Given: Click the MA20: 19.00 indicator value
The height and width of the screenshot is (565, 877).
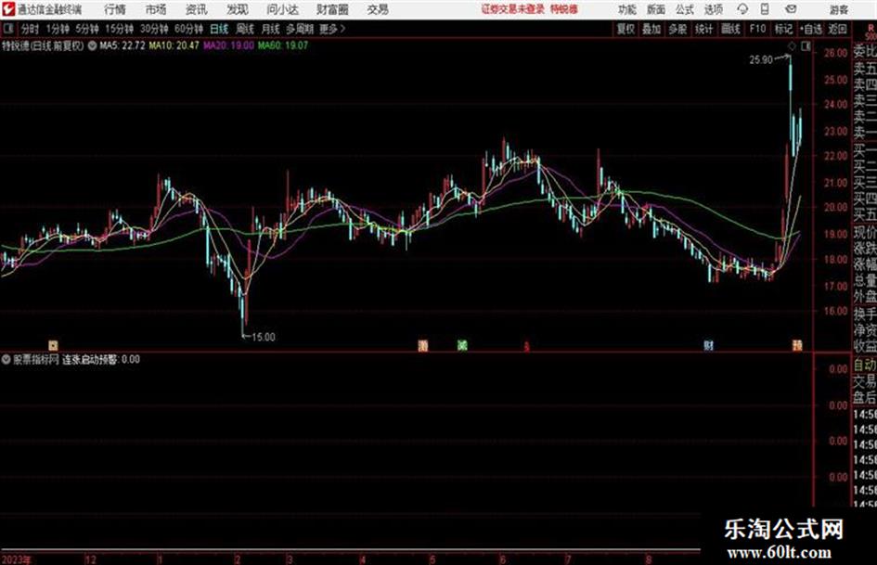Looking at the screenshot, I should pos(228,45).
